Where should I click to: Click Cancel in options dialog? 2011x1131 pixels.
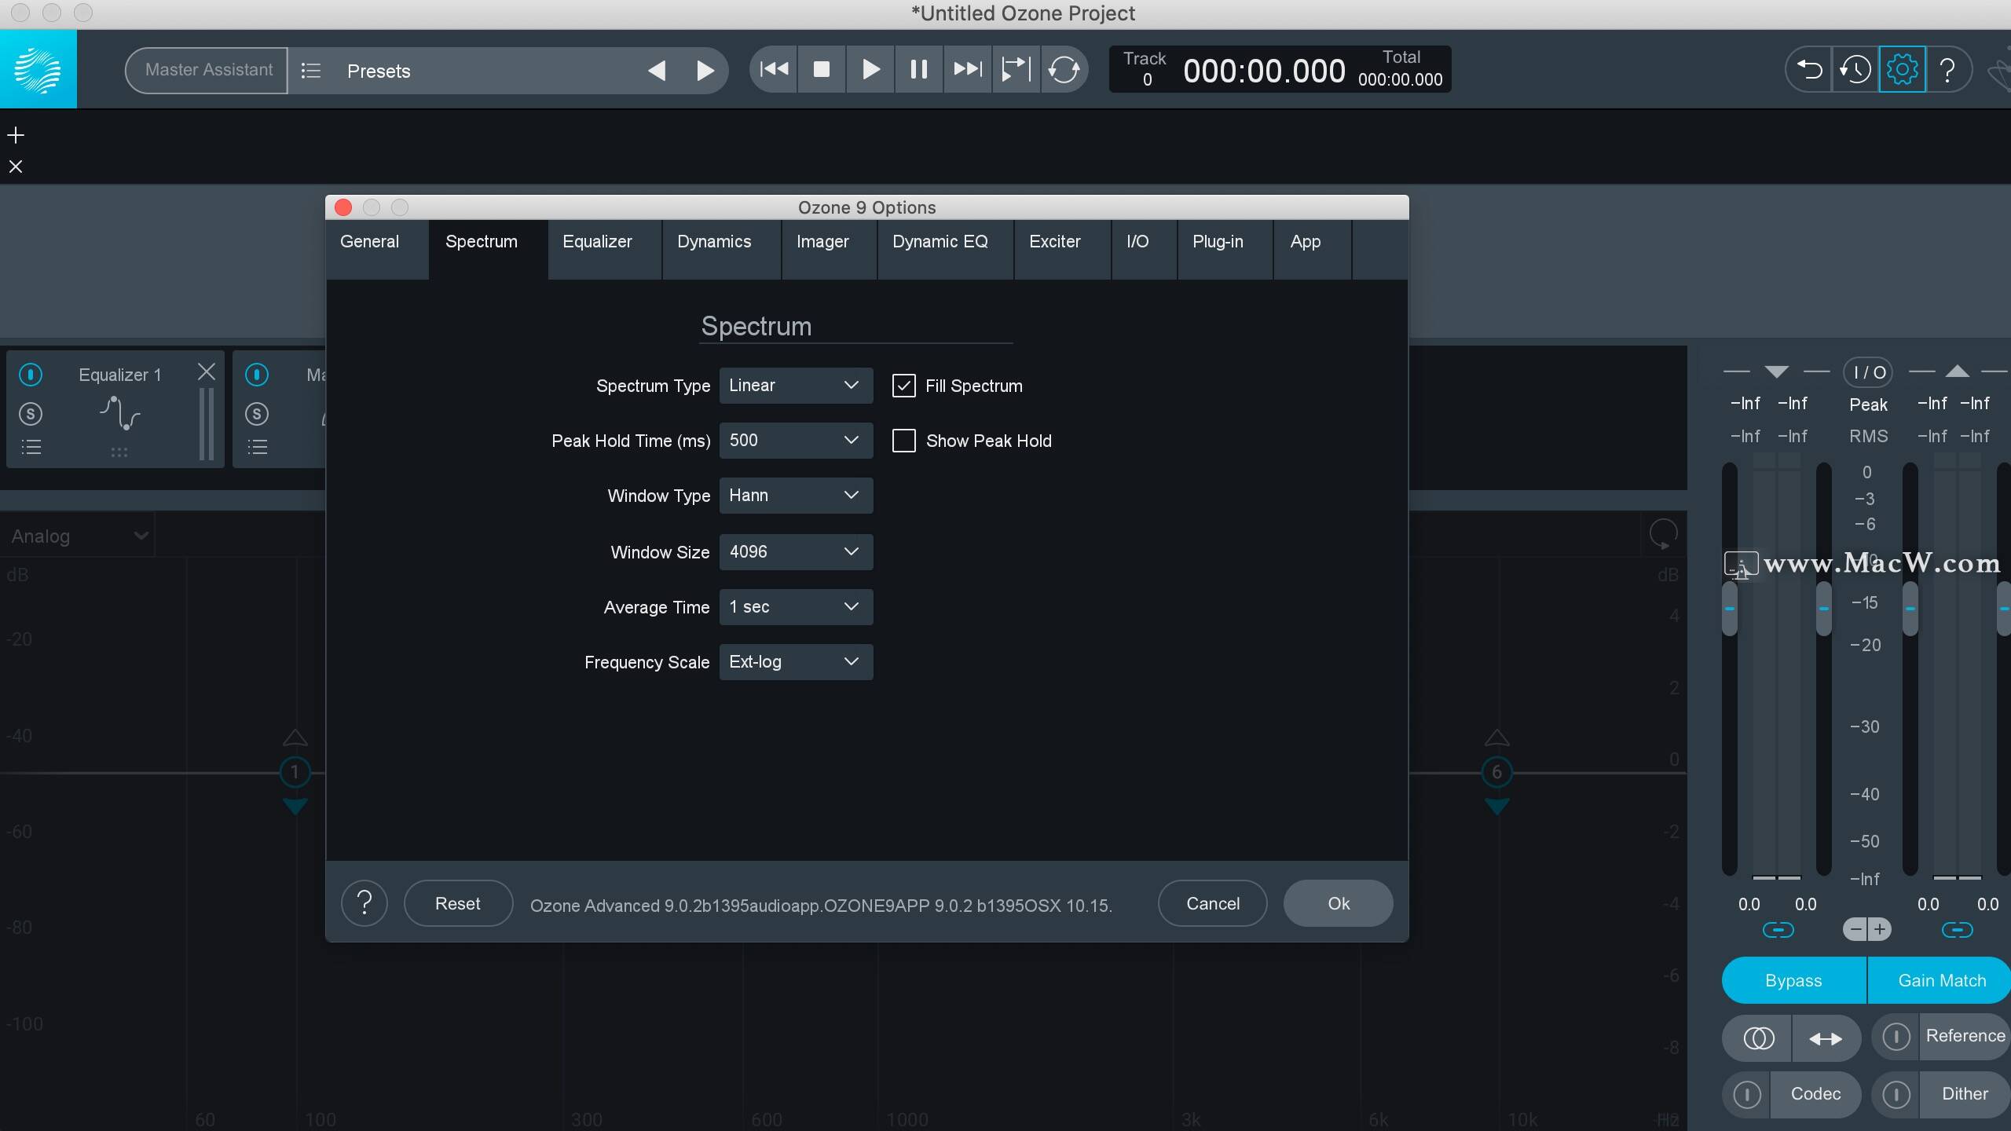click(1213, 903)
